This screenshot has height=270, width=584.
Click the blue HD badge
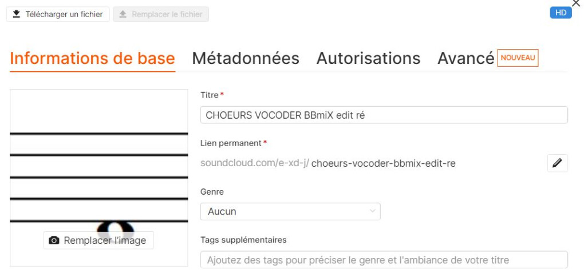[561, 13]
